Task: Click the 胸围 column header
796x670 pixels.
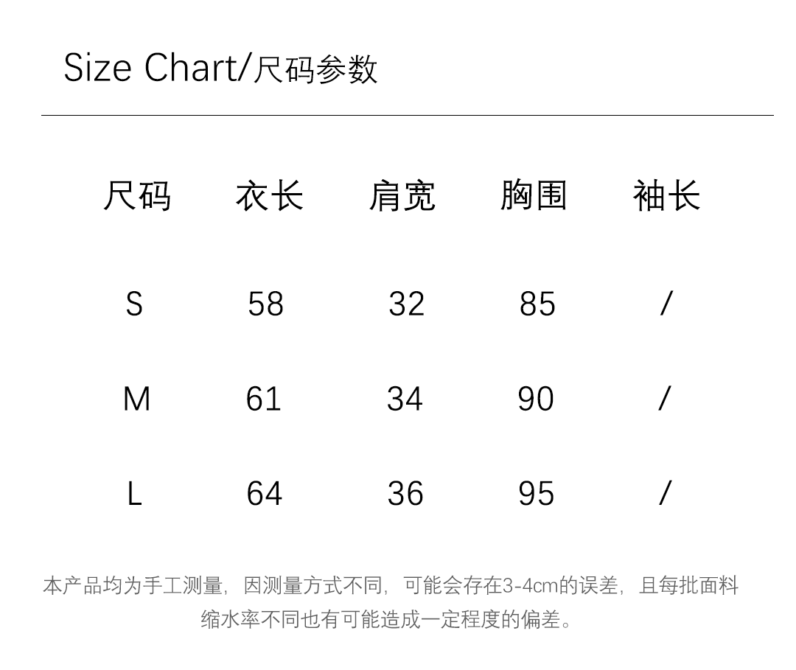Action: pos(534,196)
